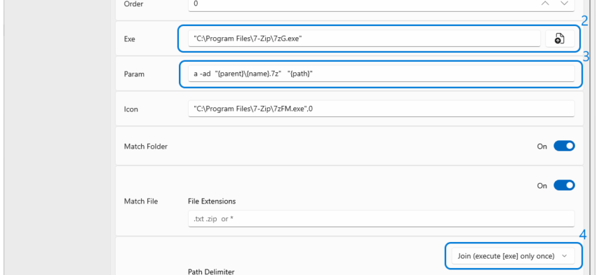Increase Order value with the up chevron

[x=545, y=3]
